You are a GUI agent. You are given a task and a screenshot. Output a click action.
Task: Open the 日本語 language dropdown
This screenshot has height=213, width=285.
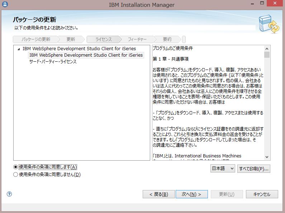click(x=223, y=169)
